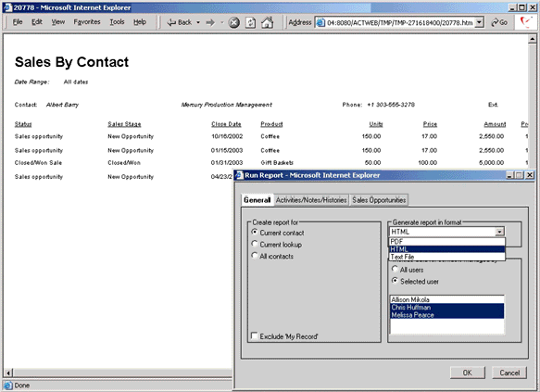The height and width of the screenshot is (392, 540).
Task: Click the Product column header
Action: pos(271,124)
